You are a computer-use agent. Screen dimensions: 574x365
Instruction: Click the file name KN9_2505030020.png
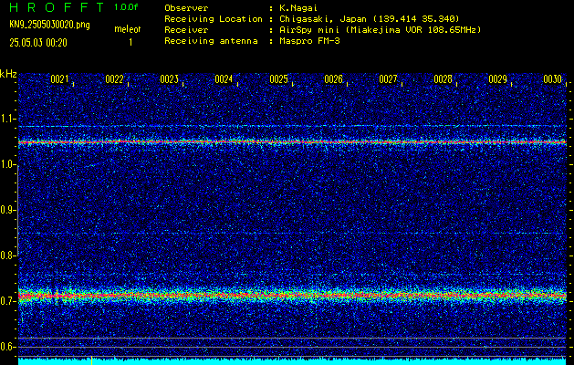[x=49, y=25]
